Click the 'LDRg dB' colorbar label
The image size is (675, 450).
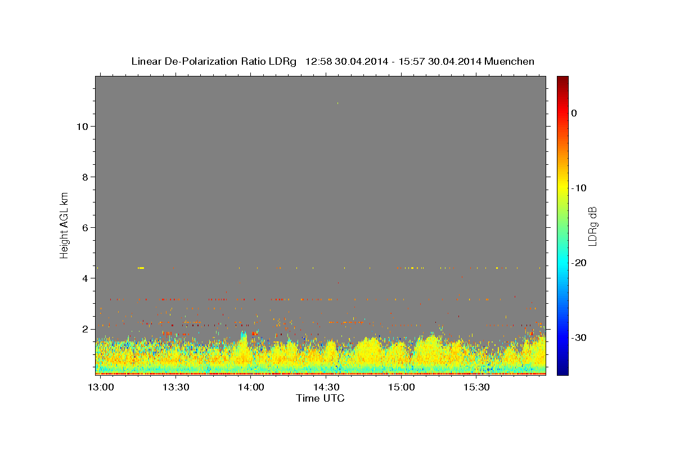tap(592, 226)
